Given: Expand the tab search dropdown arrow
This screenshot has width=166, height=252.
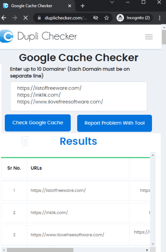Looking at the screenshot, I should point(112,2).
